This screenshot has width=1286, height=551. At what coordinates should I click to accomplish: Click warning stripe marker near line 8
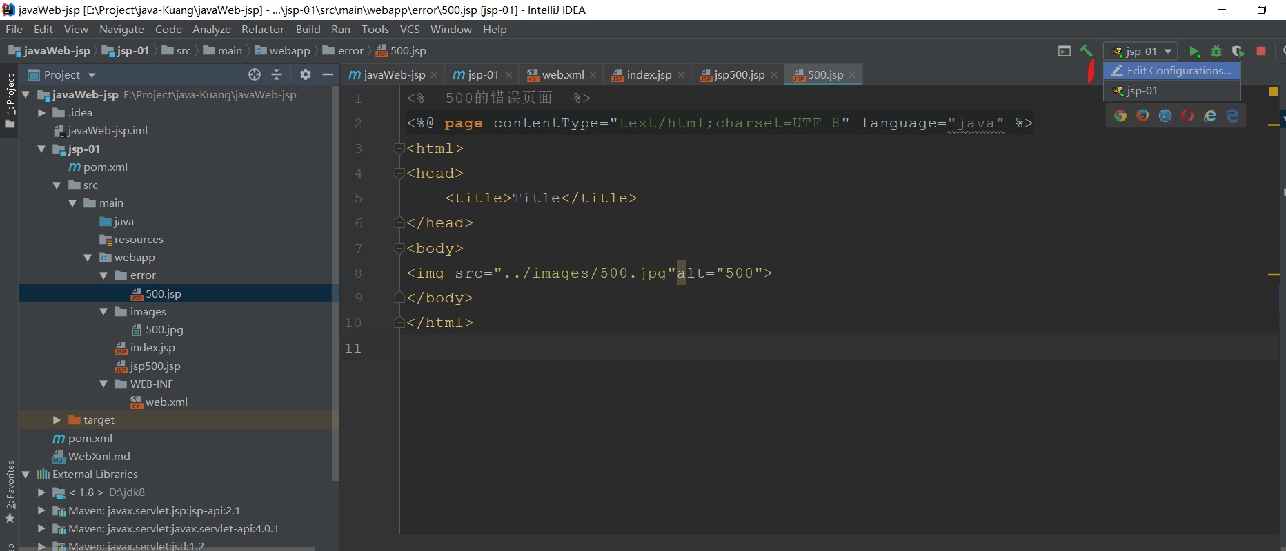coord(1274,275)
